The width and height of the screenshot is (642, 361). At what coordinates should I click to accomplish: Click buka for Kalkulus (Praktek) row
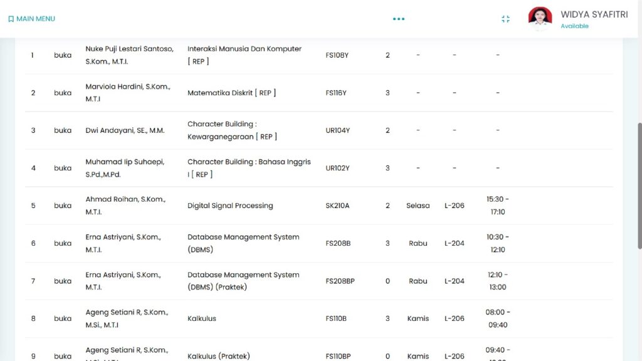click(63, 356)
